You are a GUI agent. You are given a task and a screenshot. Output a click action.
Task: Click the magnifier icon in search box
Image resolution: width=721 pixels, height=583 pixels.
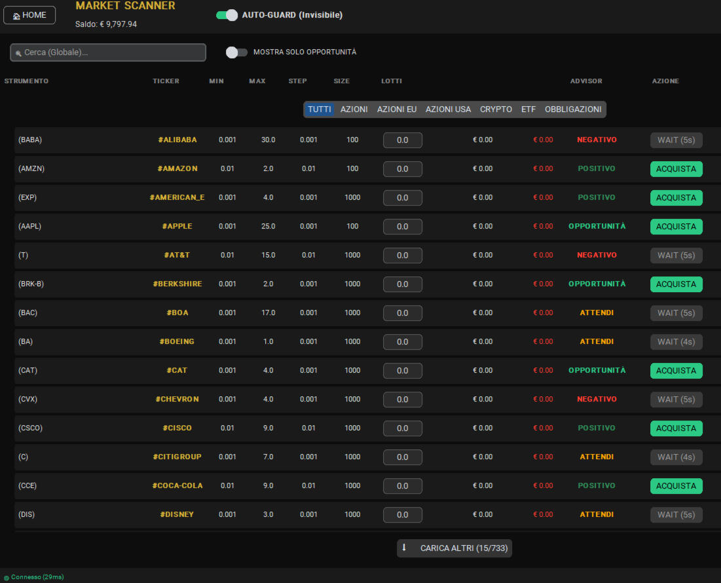coord(18,53)
